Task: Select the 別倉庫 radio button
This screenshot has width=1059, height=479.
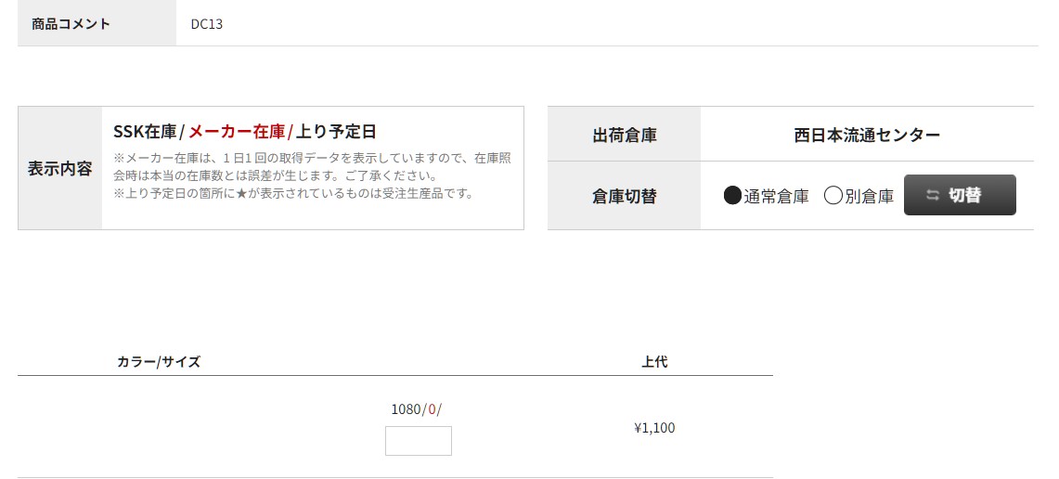Action: coord(833,196)
